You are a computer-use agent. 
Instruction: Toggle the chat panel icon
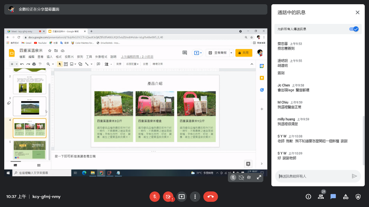(333, 197)
